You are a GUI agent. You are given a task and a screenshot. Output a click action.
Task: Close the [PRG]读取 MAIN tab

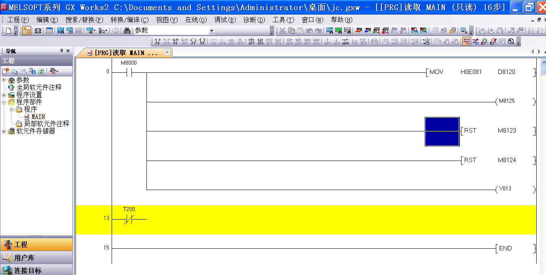point(167,53)
